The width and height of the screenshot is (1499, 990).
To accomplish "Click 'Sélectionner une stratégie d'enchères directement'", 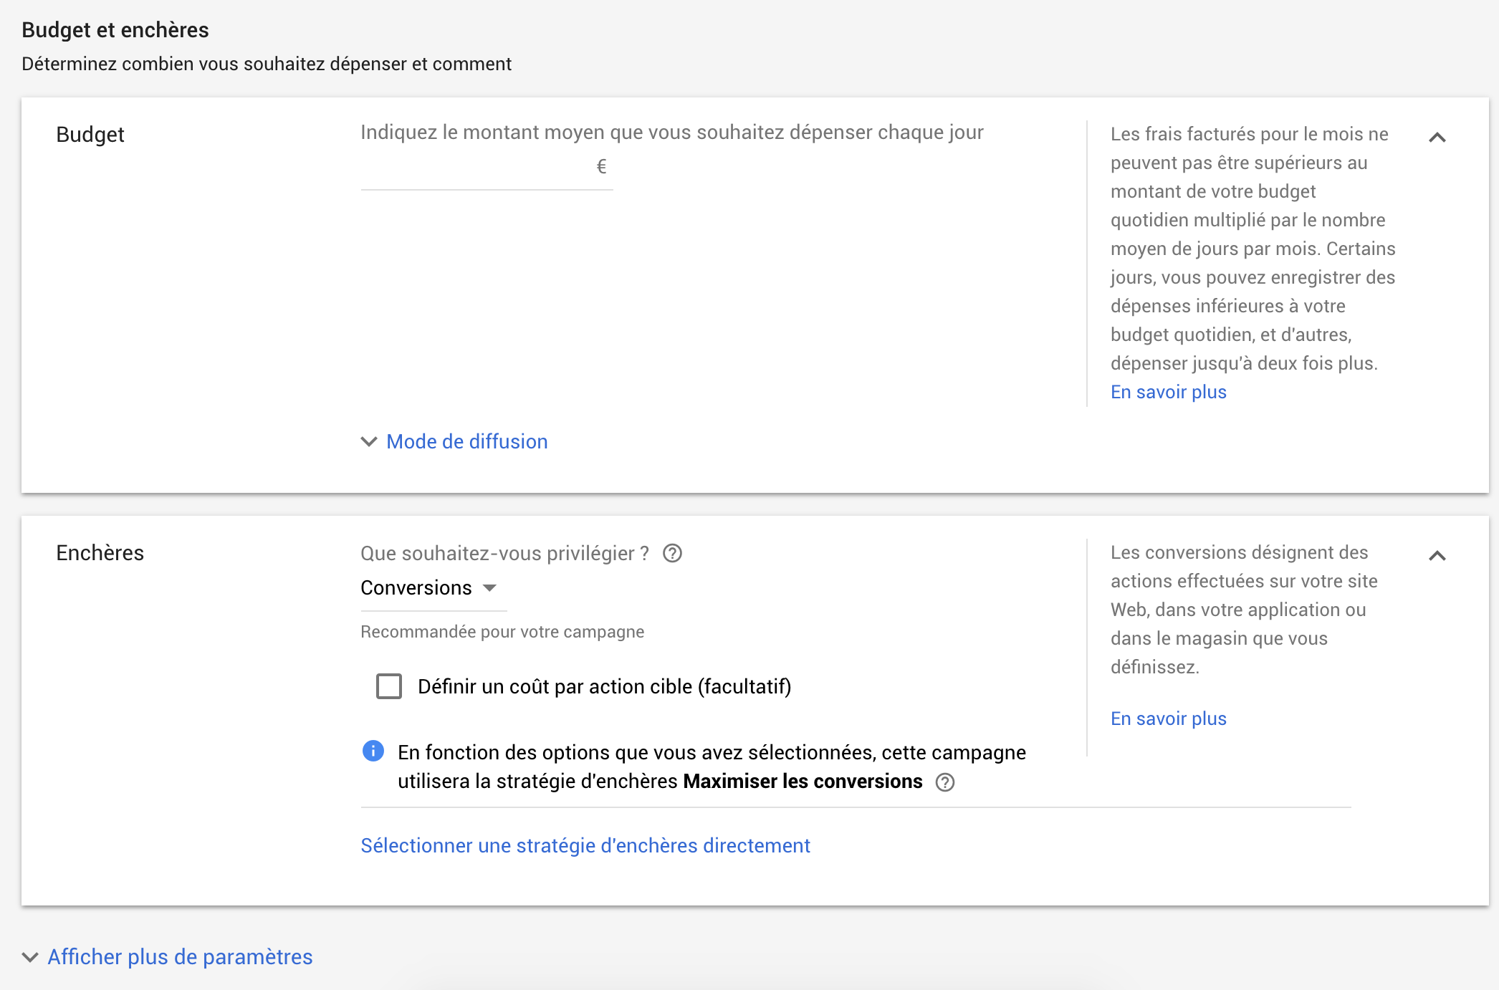I will [x=585, y=845].
